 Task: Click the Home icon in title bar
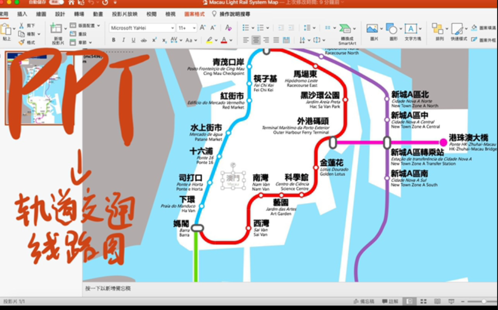point(71,3)
